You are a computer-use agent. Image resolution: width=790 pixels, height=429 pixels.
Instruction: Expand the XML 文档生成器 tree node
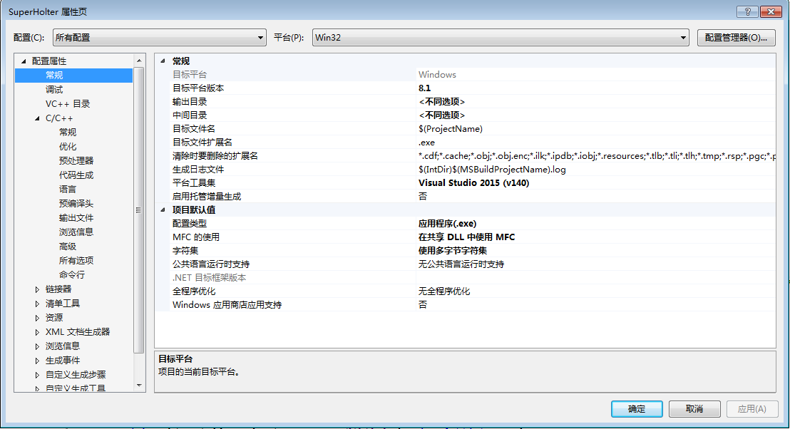click(x=37, y=332)
